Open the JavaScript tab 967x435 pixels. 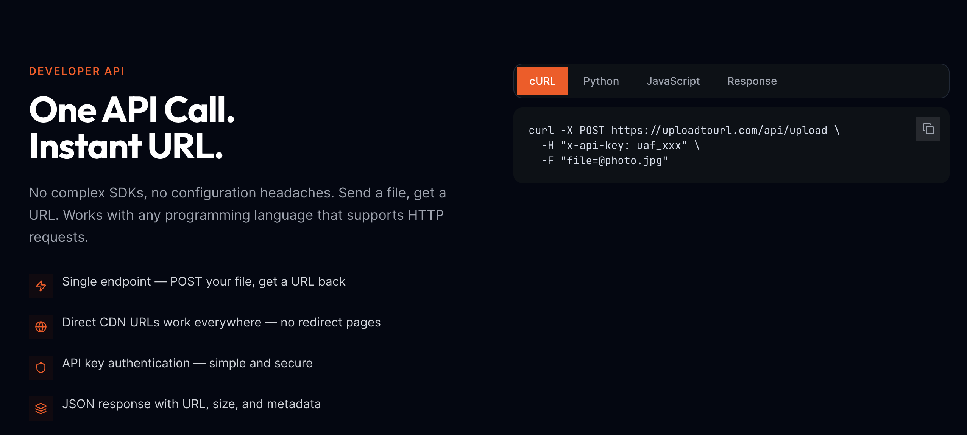click(x=673, y=81)
